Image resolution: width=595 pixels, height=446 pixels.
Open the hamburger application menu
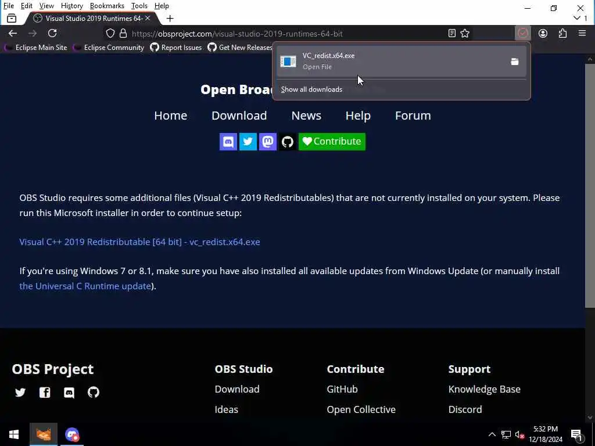582,33
